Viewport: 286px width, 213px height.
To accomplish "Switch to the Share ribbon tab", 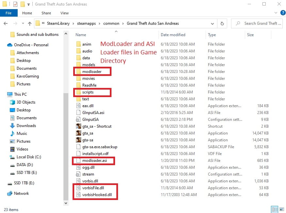I will tap(46, 13).
